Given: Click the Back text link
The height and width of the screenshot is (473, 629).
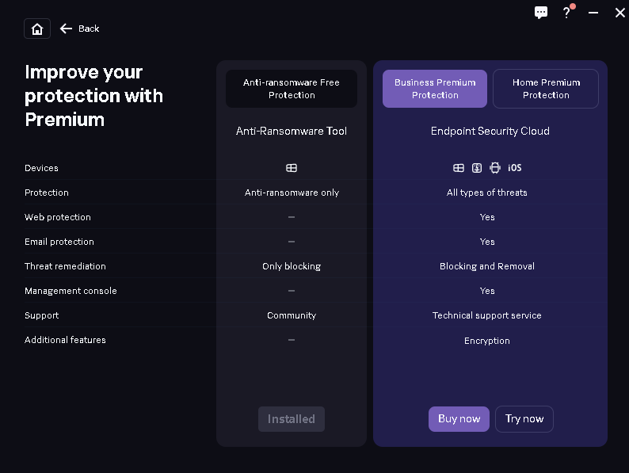Looking at the screenshot, I should click(x=89, y=29).
